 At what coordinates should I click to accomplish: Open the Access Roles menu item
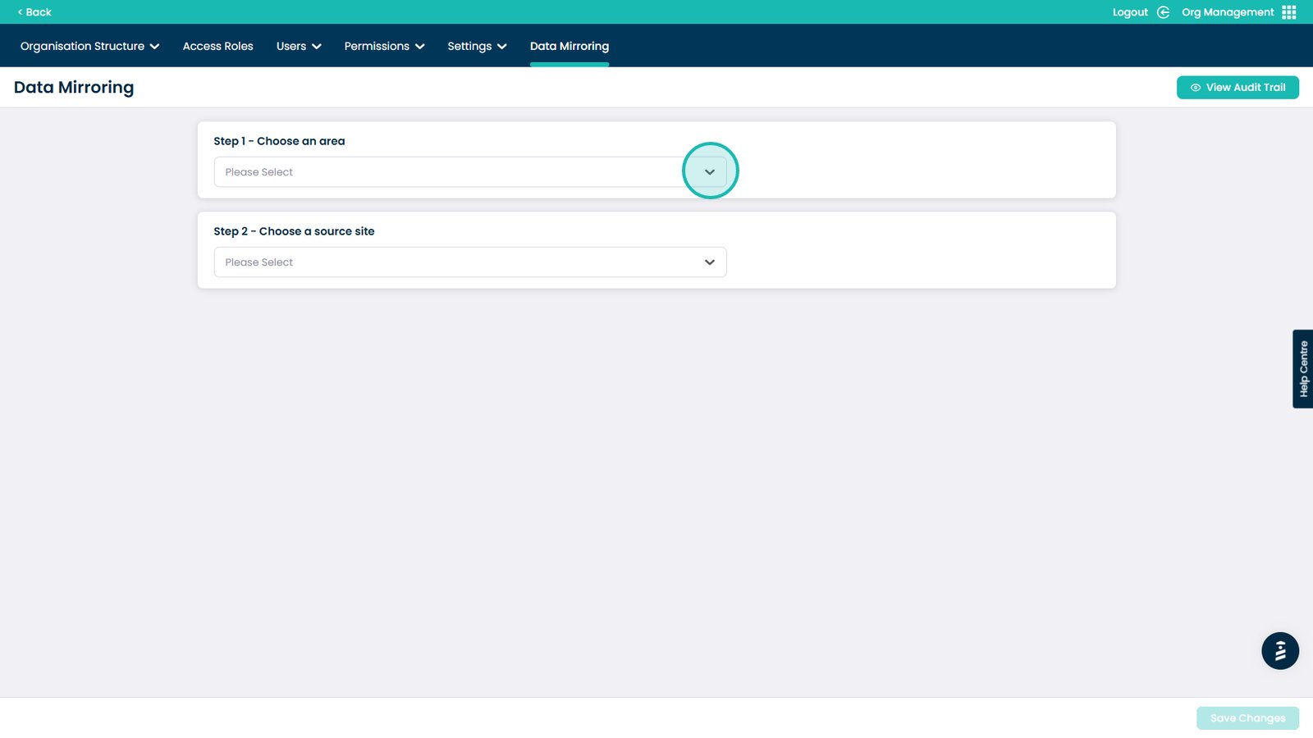[x=217, y=47]
